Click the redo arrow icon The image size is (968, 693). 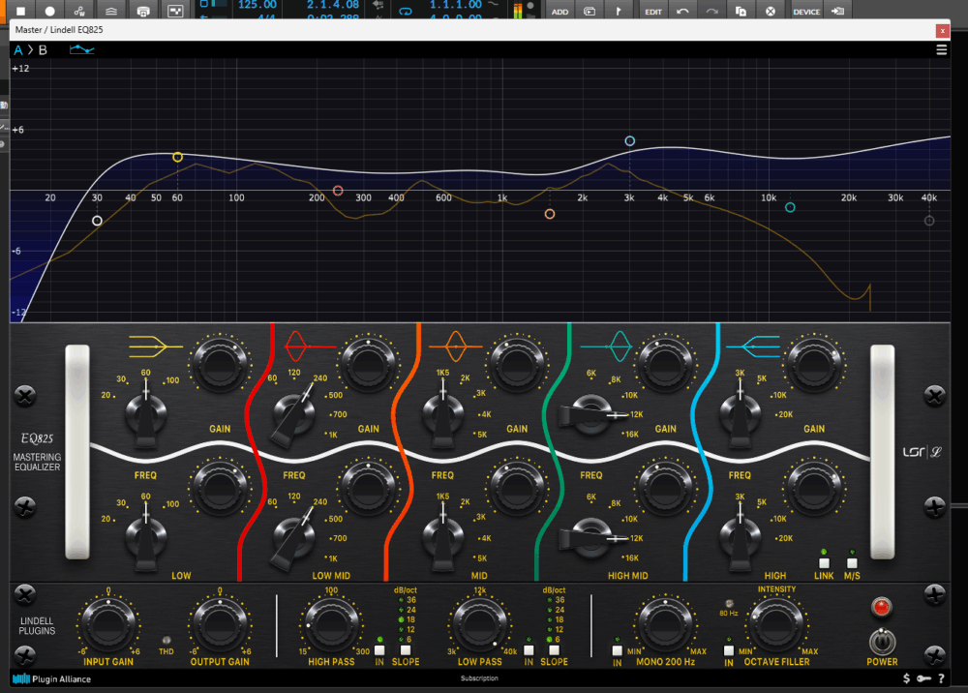point(711,11)
